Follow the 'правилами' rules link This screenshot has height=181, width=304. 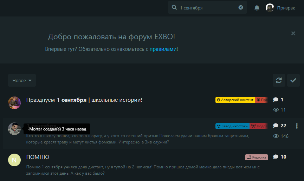coord(163,49)
